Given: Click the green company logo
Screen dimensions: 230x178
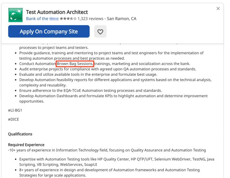Looking at the screenshot, I should pos(15,15).
